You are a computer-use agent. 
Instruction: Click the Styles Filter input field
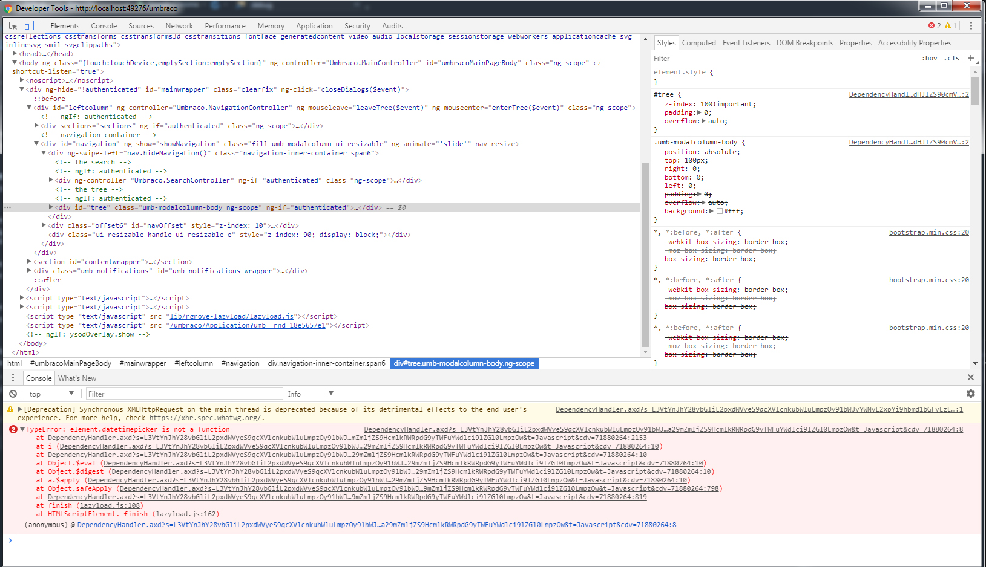(x=785, y=59)
